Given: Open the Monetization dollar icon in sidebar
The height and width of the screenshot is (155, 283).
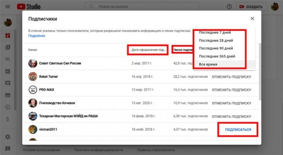Looking at the screenshot, I should coord(8,119).
